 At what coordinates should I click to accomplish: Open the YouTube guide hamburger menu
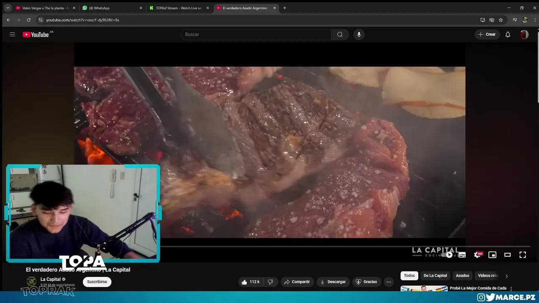[12, 35]
